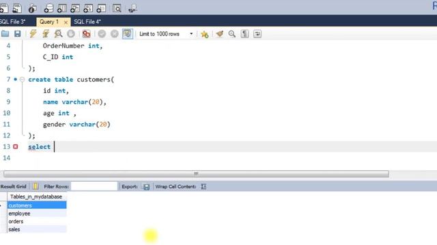Open find panel with magnifier icon
This screenshot has width=437, height=245.
tap(232, 34)
